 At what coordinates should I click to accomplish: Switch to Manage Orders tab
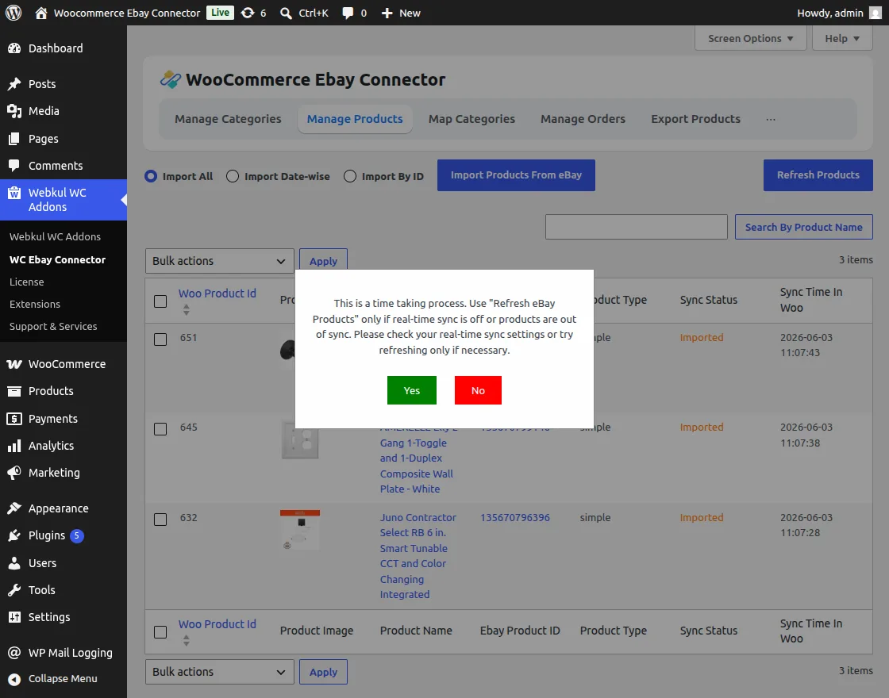pyautogui.click(x=583, y=119)
